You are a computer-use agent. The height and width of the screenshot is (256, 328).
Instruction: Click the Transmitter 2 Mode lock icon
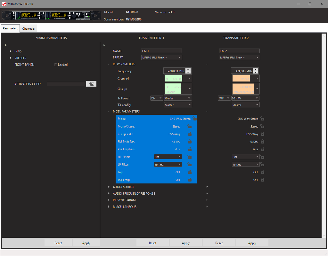click(263, 119)
